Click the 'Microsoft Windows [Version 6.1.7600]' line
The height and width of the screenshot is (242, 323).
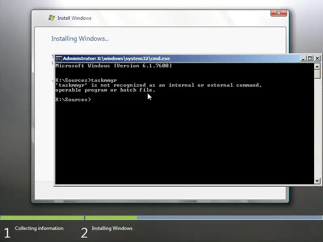(x=113, y=66)
